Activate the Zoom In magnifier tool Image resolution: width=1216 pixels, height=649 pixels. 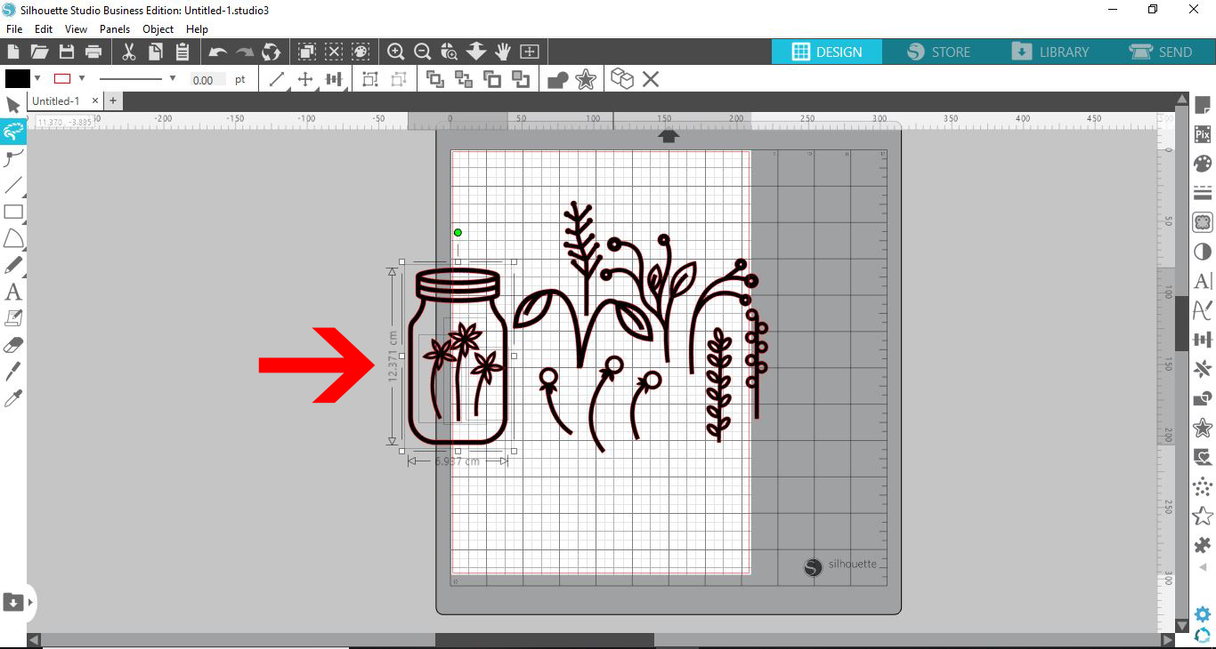click(396, 52)
